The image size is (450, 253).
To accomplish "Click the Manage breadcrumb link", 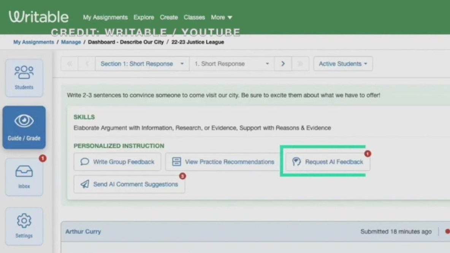I will [71, 42].
